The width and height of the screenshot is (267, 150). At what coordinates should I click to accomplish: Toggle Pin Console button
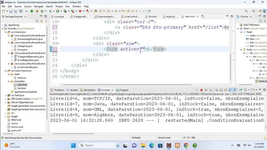tap(241, 90)
